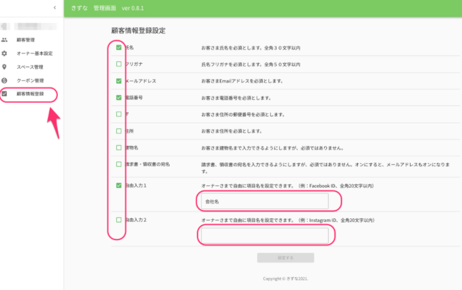This screenshot has height=290, width=462.
Task: Click the location pin icon beside スペース管理
Action: pos(5,67)
